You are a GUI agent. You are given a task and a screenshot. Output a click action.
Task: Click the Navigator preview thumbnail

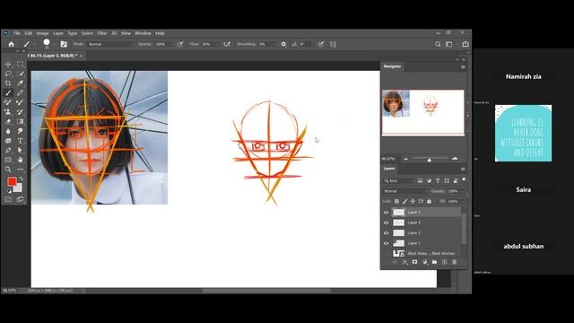coord(423,112)
